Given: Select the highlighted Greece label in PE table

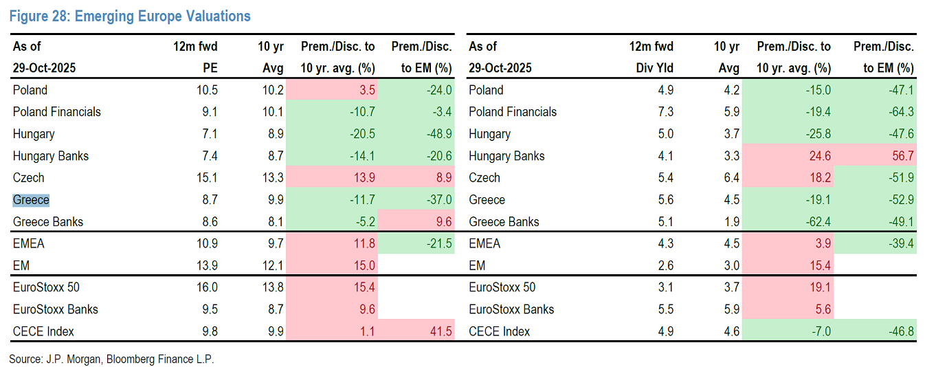Looking at the screenshot, I should click(x=31, y=200).
